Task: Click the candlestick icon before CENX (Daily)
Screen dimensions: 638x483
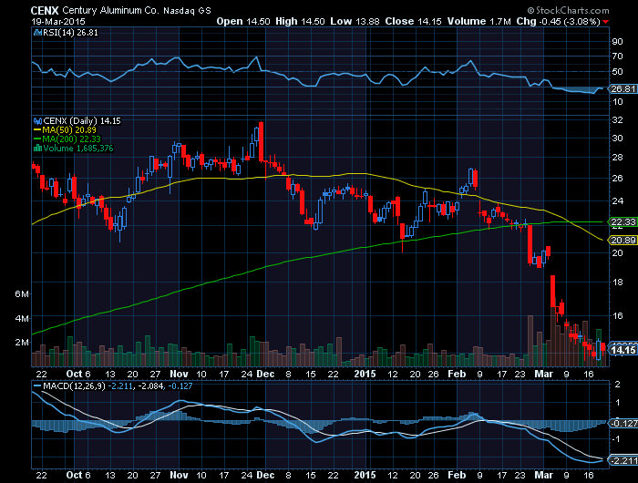Action: pyautogui.click(x=37, y=121)
